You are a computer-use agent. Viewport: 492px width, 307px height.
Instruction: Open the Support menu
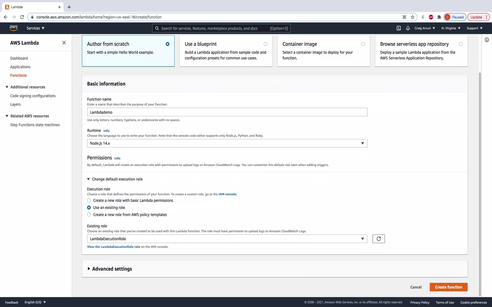[475, 28]
